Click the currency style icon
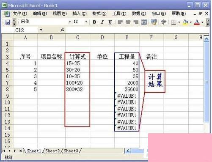 [154, 22]
